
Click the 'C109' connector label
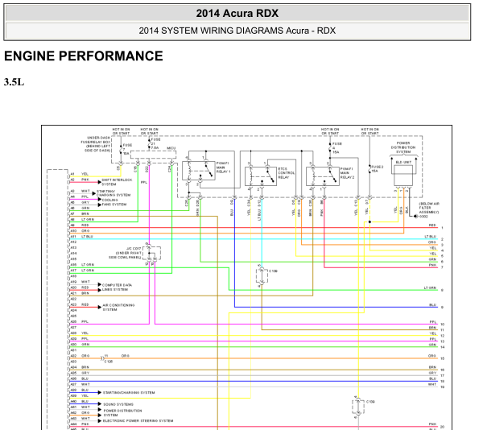click(370, 402)
